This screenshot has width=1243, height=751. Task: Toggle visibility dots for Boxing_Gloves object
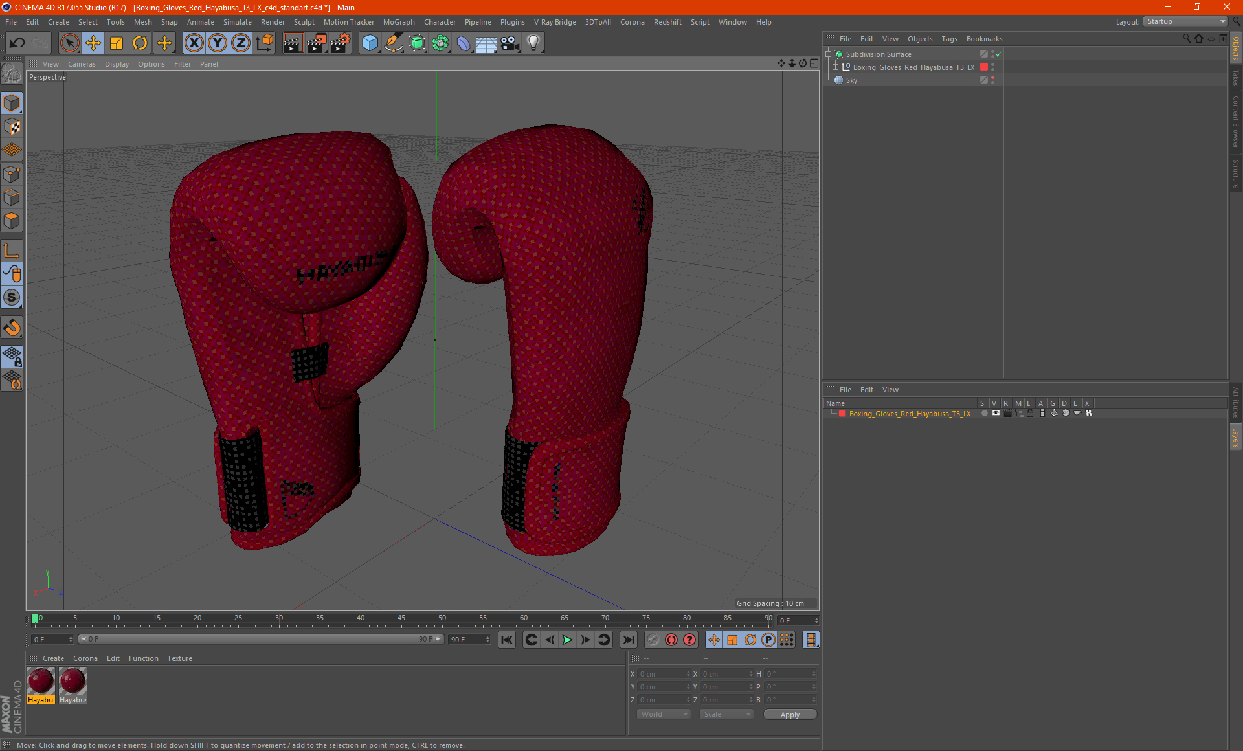point(992,67)
